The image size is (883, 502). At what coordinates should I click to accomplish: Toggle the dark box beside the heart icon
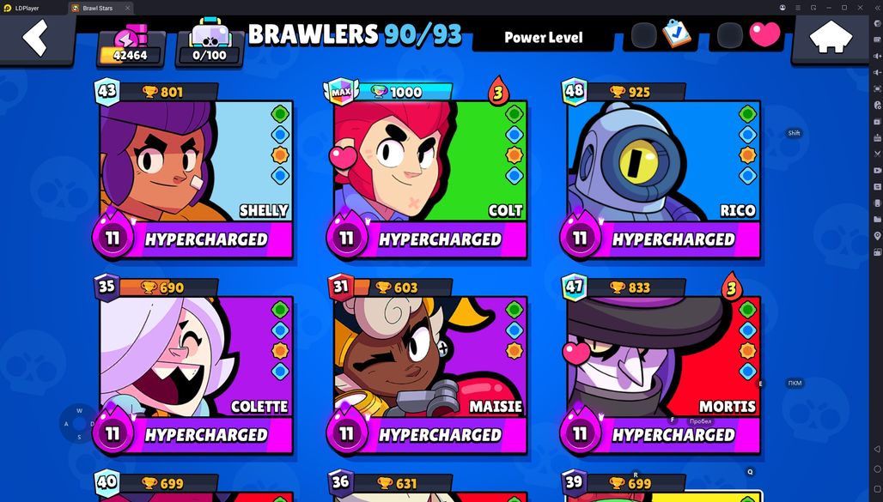pos(729,35)
